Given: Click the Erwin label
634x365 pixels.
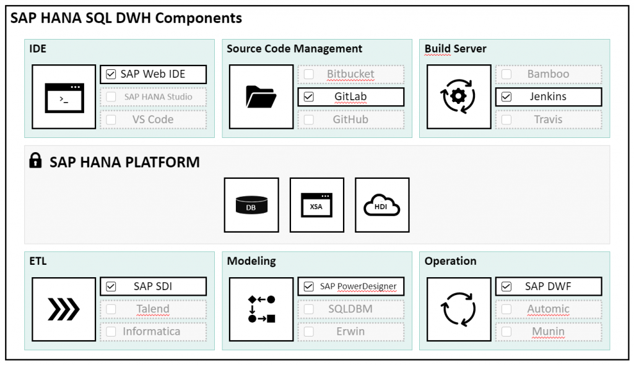Looking at the screenshot, I should click(x=350, y=332).
